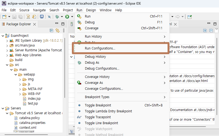The height and width of the screenshot is (136, 219).
Task: Click Expand All icon in editor
Action: [x=205, y=30]
